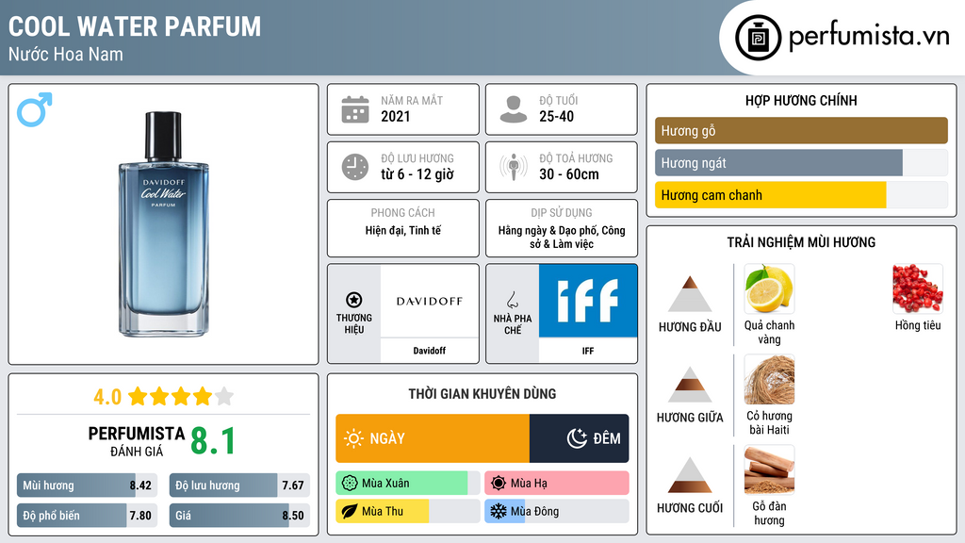Viewport: 965px width, 543px height.
Task: Click the Mùa Thu season bar
Action: 407,511
